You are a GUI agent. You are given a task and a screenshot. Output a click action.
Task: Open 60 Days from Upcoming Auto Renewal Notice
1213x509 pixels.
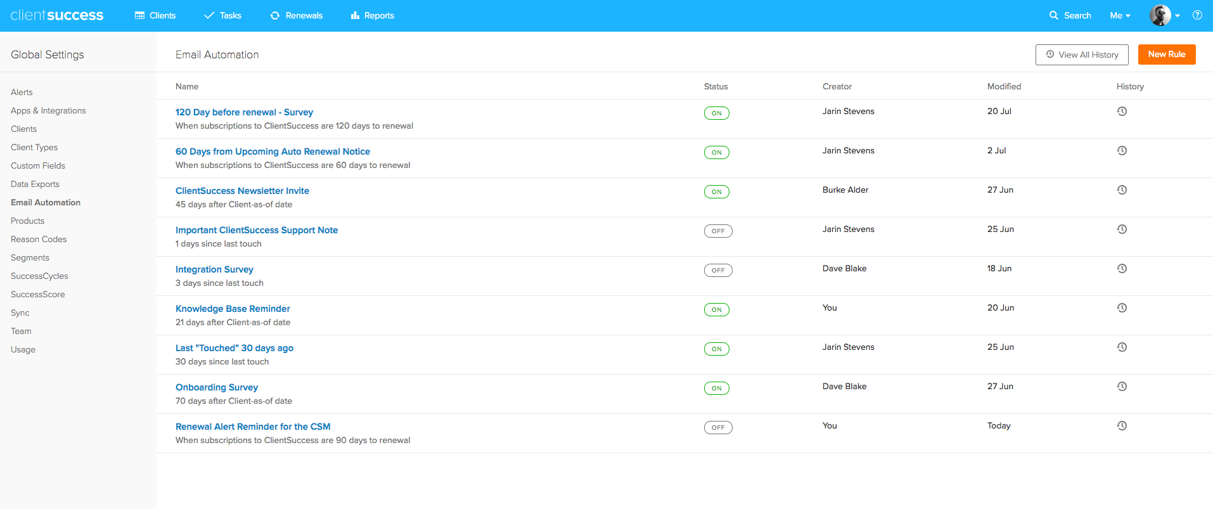[x=273, y=151]
